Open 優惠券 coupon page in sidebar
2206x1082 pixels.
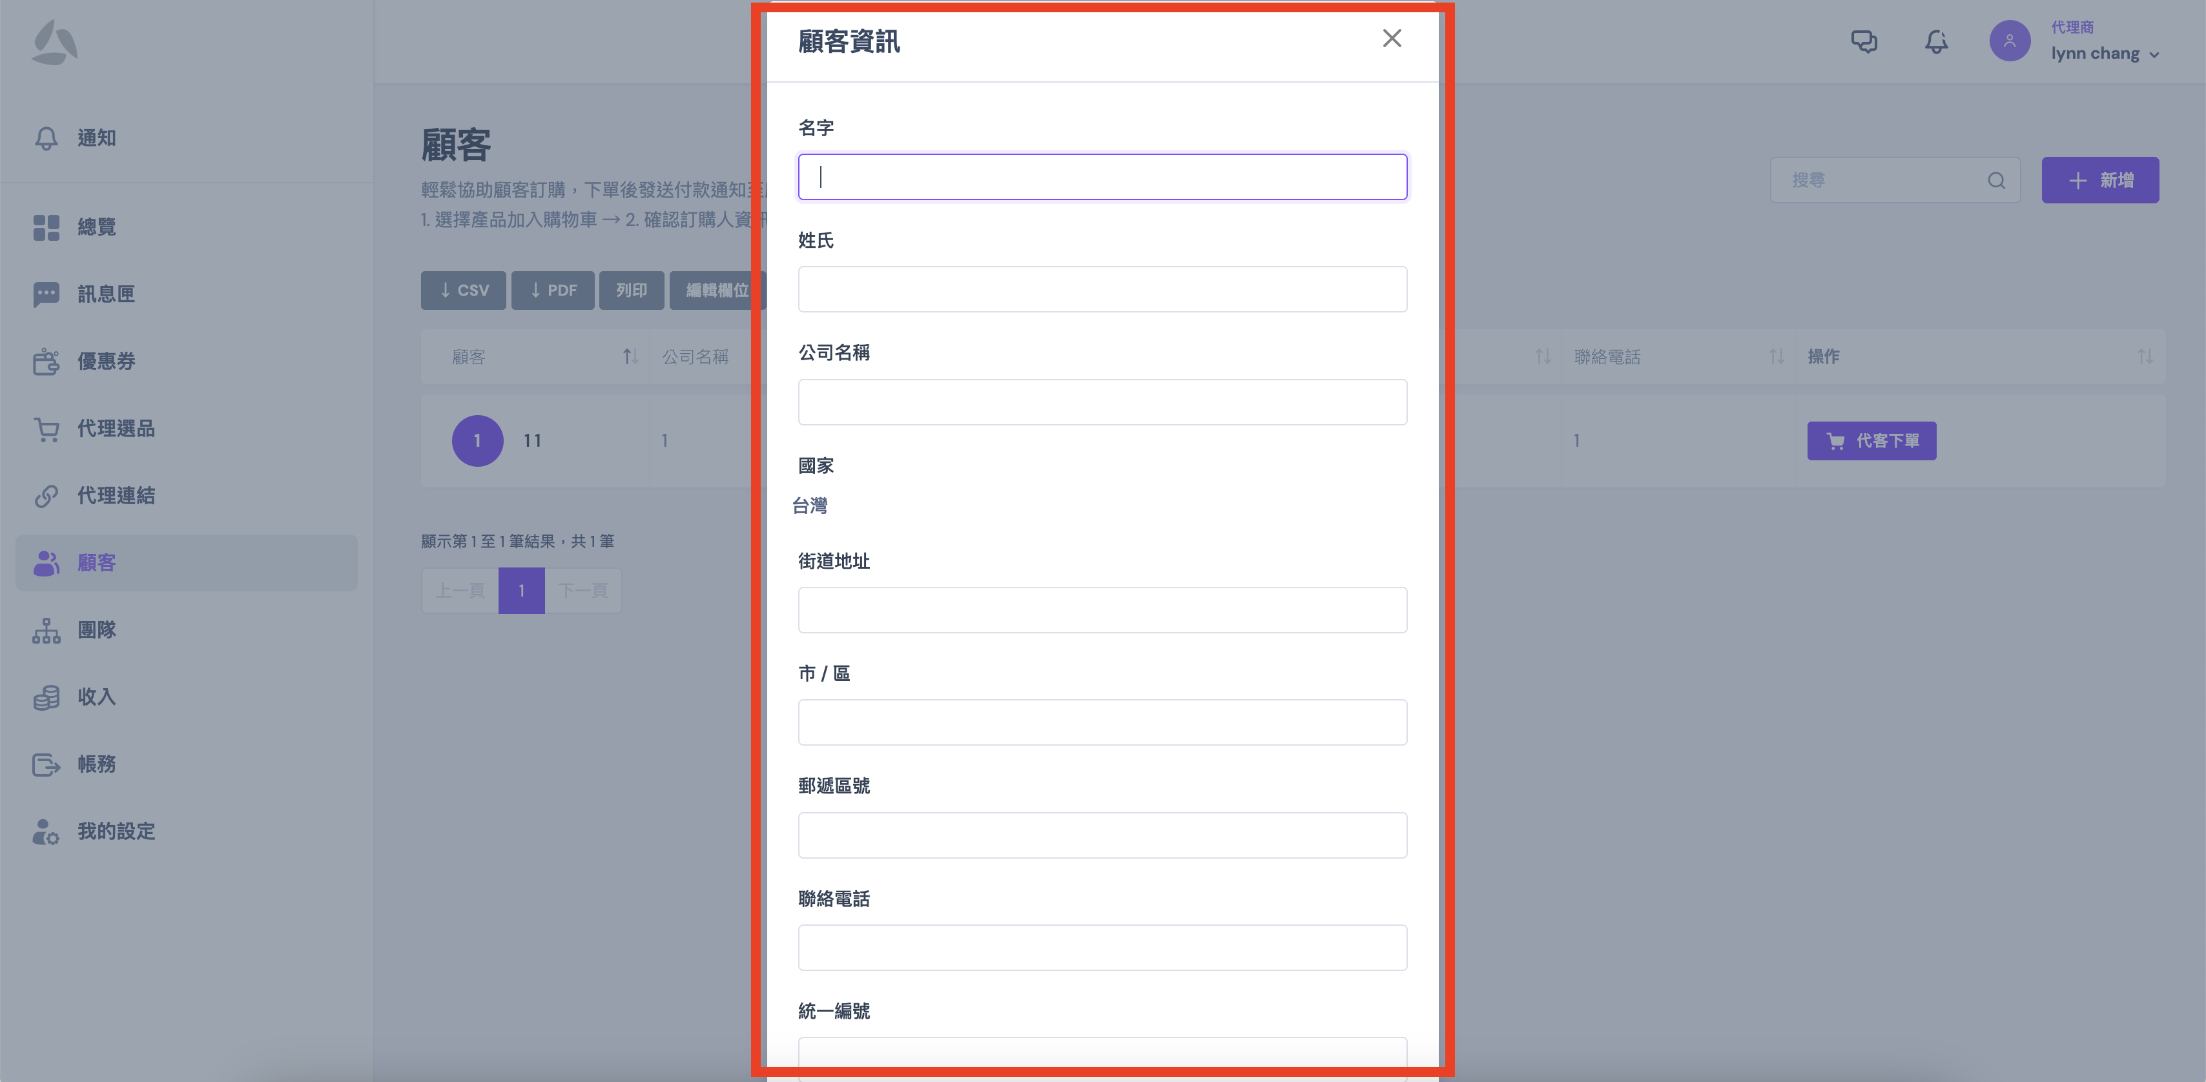(x=105, y=362)
